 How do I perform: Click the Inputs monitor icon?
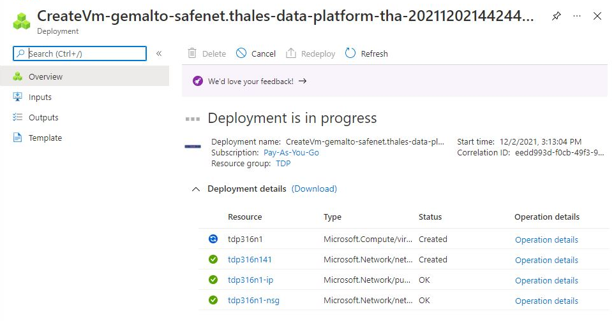pyautogui.click(x=18, y=97)
